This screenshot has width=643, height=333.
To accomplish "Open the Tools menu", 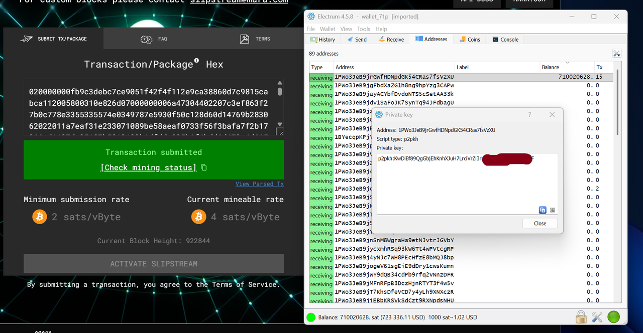I will point(364,29).
